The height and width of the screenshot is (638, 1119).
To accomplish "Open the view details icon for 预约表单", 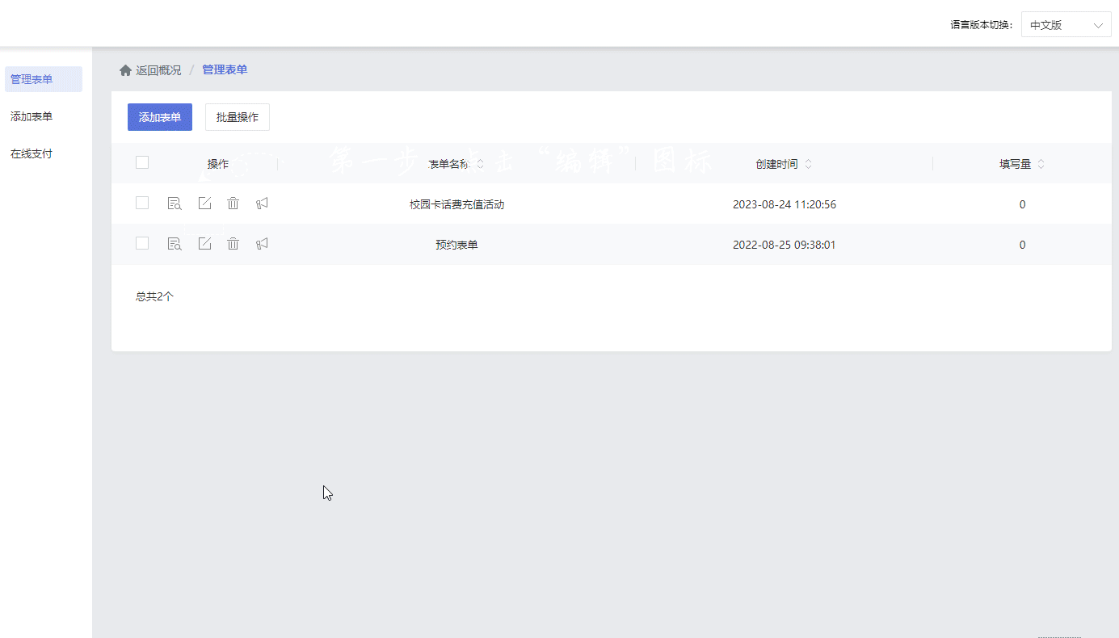I will (x=175, y=243).
